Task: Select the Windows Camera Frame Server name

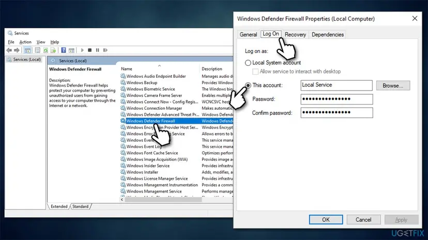Action: point(154,95)
